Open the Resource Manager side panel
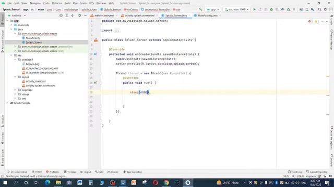Screen dimensions: 334x187 point(3,42)
